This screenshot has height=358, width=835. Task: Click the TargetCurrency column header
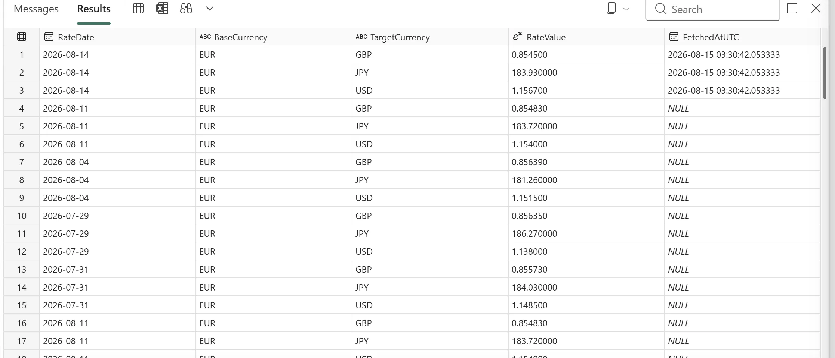click(x=430, y=37)
